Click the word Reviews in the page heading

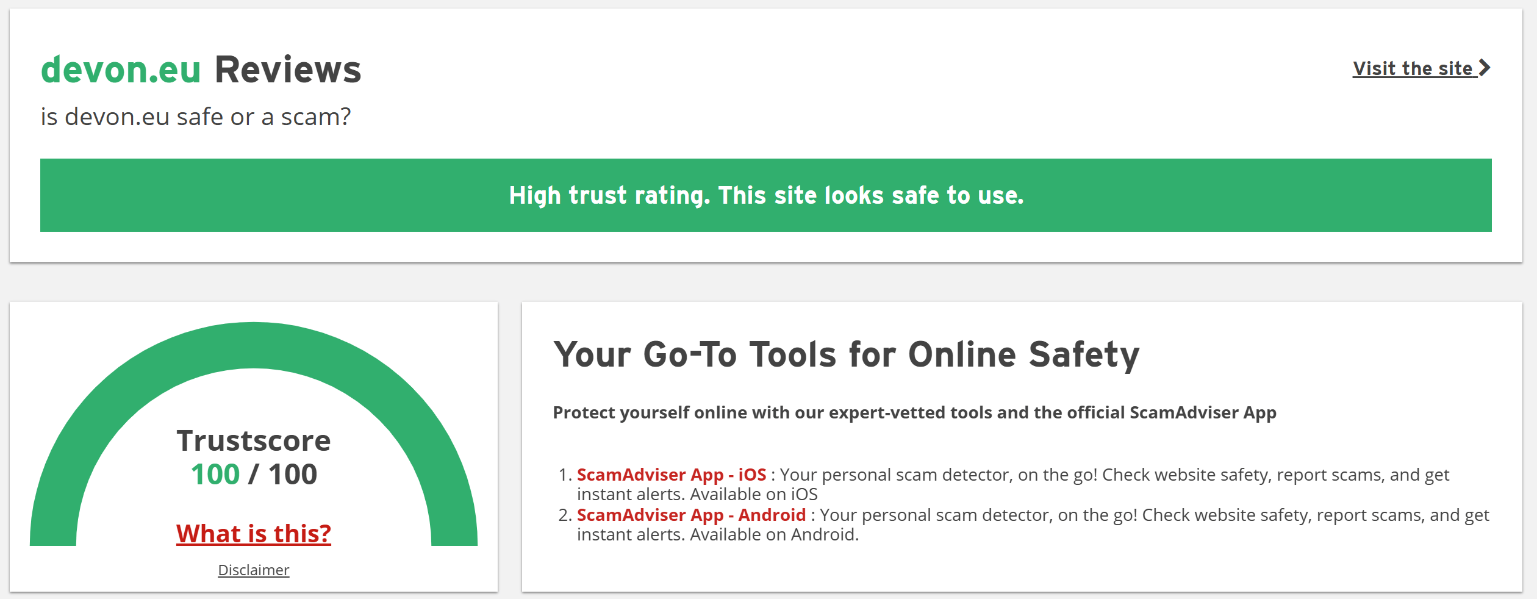click(288, 70)
